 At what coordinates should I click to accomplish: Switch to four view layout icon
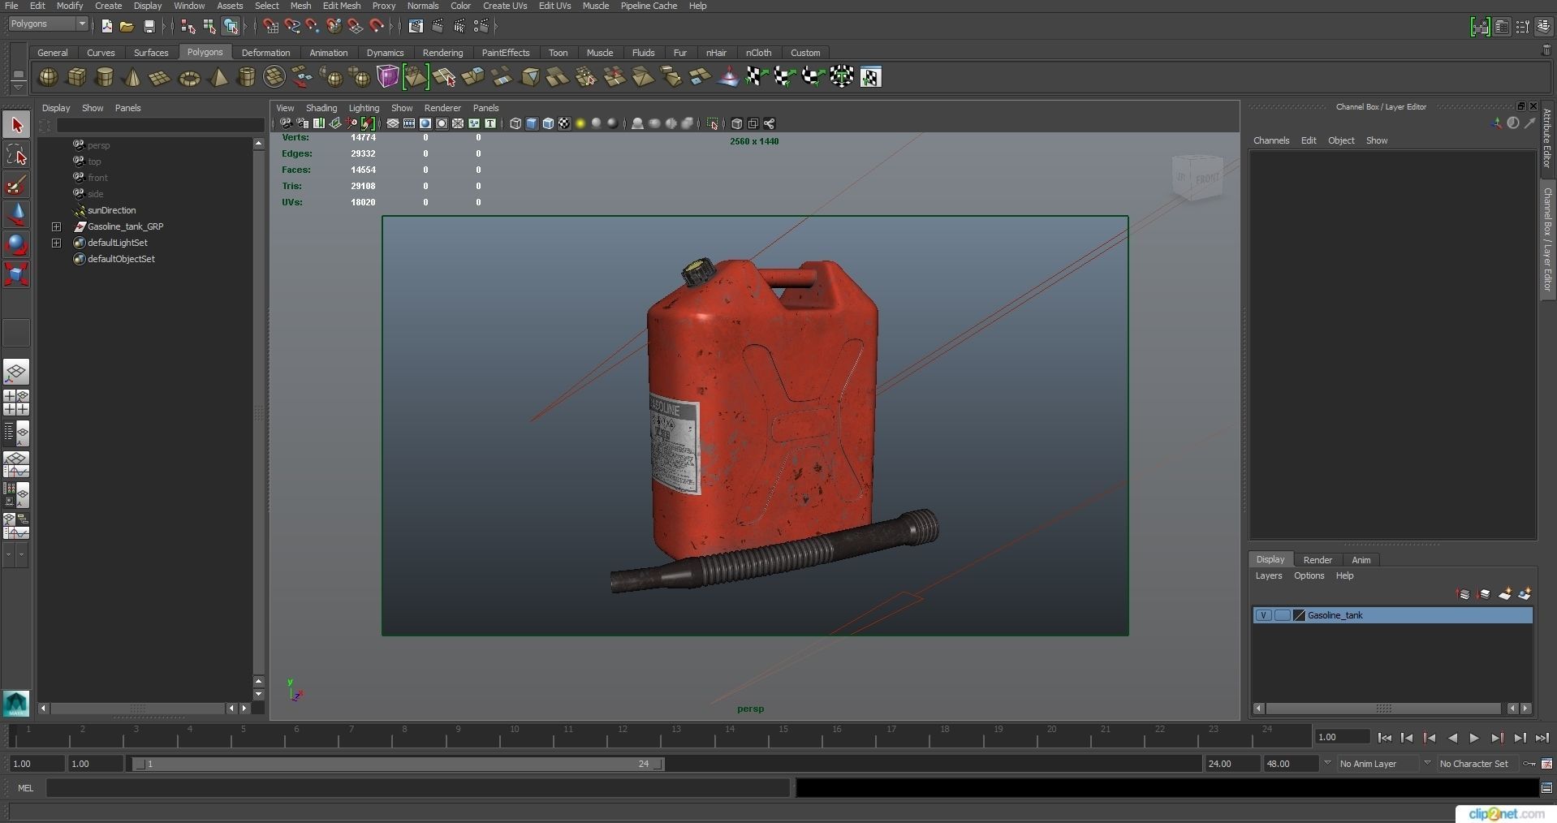point(16,403)
